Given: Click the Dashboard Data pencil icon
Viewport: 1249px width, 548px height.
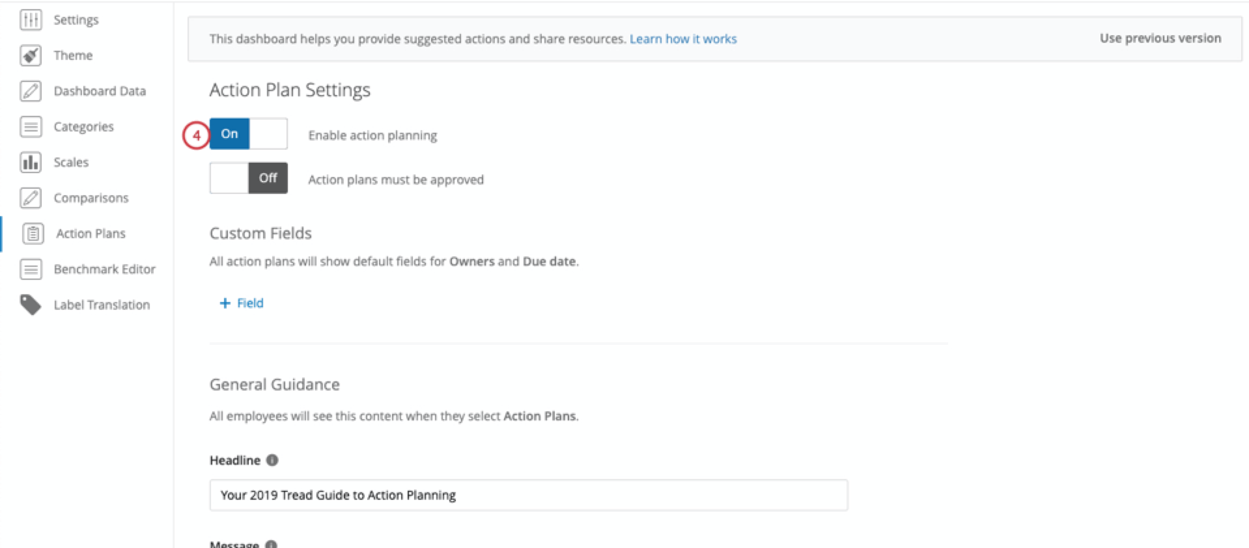Looking at the screenshot, I should click(31, 91).
